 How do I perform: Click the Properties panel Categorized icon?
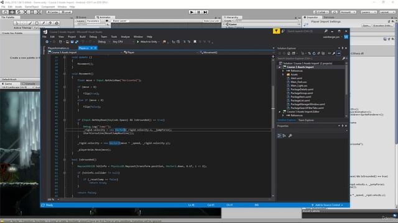[279, 136]
